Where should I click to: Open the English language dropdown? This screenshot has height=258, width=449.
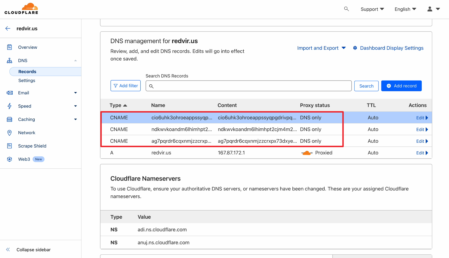pyautogui.click(x=405, y=9)
